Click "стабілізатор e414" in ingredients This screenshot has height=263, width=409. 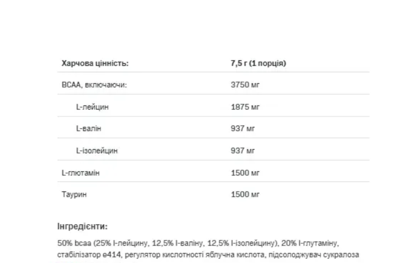(x=89, y=255)
